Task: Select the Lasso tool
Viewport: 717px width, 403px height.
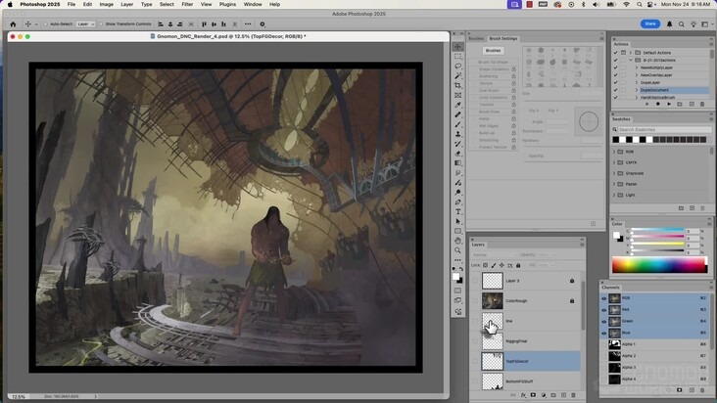Action: point(457,66)
